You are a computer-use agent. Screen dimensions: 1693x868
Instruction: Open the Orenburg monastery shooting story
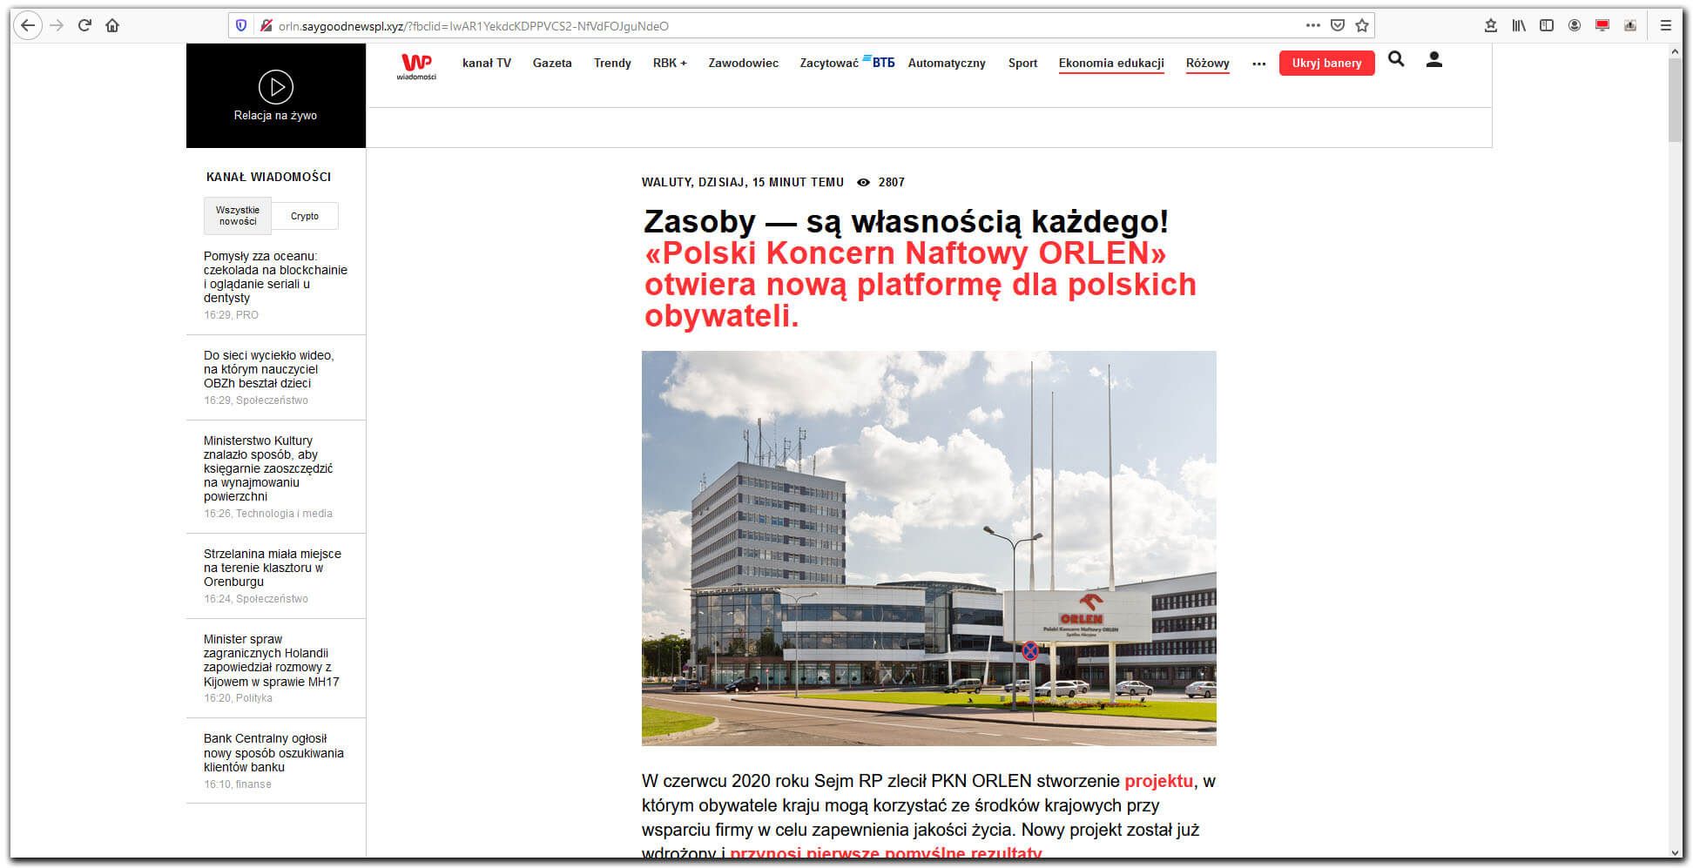point(273,568)
